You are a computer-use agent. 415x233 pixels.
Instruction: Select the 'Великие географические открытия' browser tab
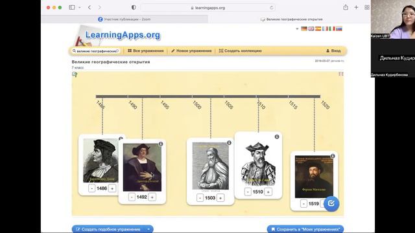(291, 19)
